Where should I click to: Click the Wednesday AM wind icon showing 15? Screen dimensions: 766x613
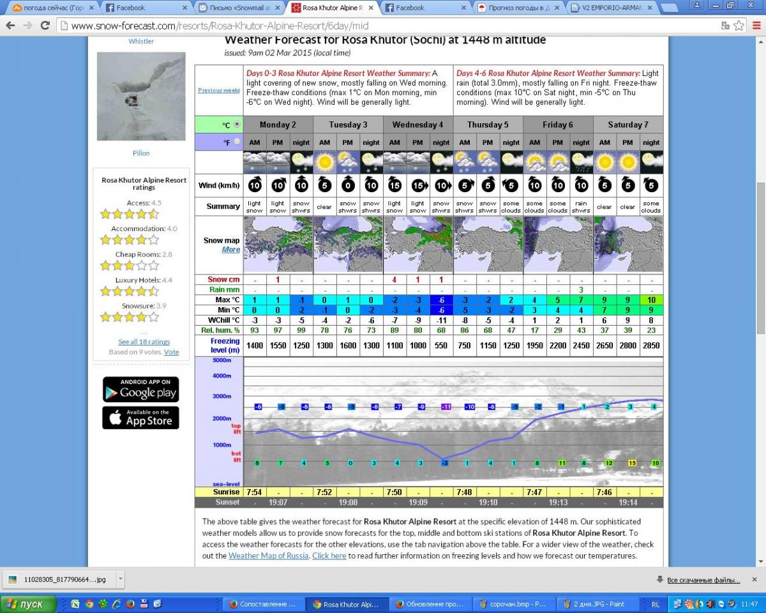[394, 185]
